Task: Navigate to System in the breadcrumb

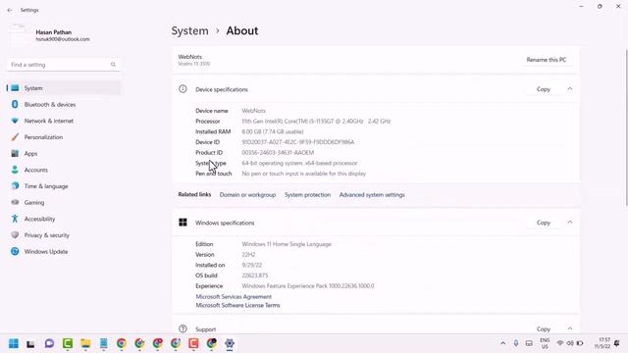Action: (189, 30)
